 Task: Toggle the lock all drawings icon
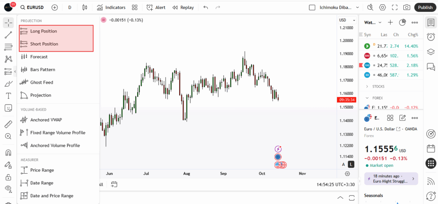pyautogui.click(x=8, y=177)
